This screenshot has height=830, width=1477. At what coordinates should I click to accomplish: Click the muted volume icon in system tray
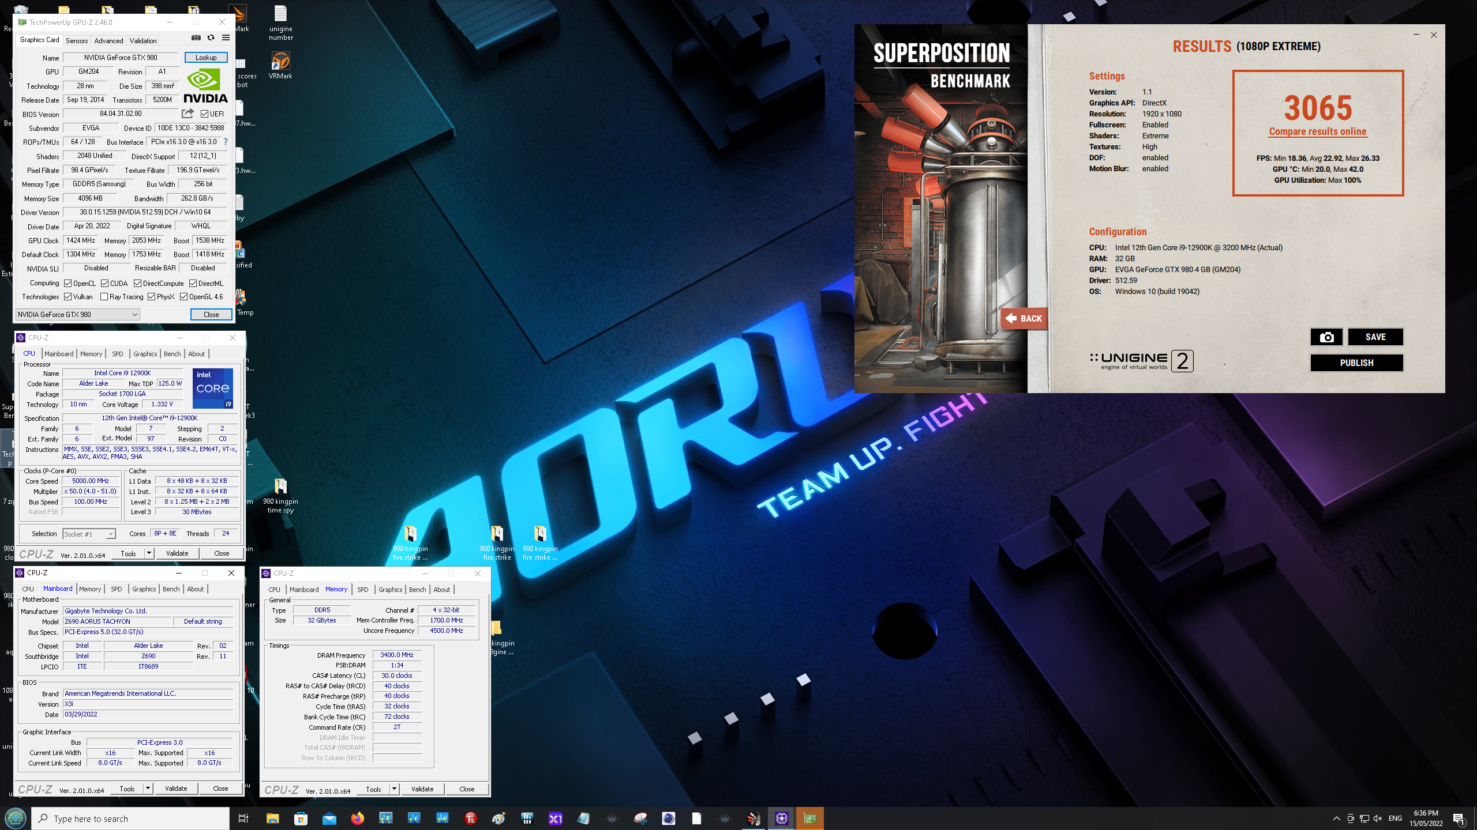pos(1378,818)
